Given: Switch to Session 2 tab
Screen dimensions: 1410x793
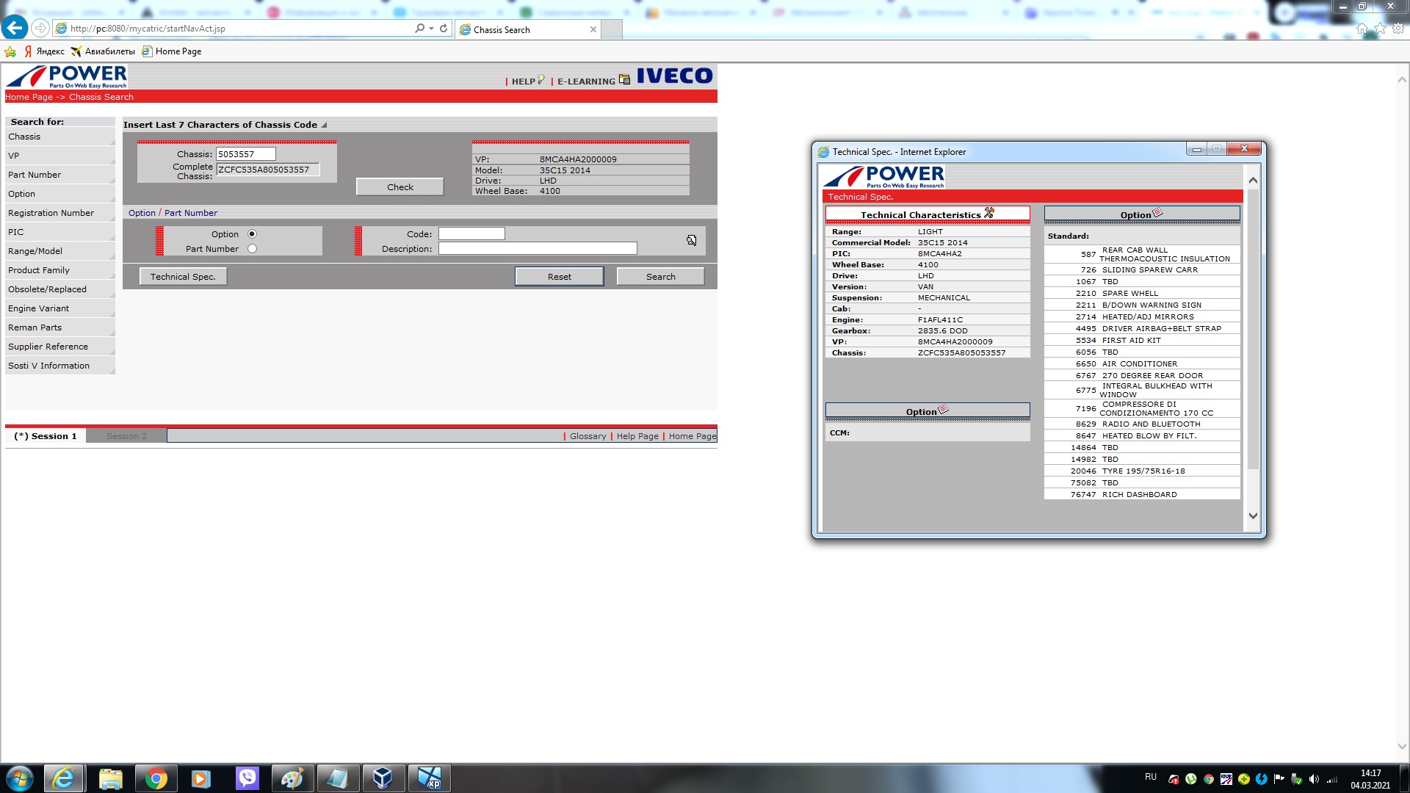Looking at the screenshot, I should tap(126, 436).
